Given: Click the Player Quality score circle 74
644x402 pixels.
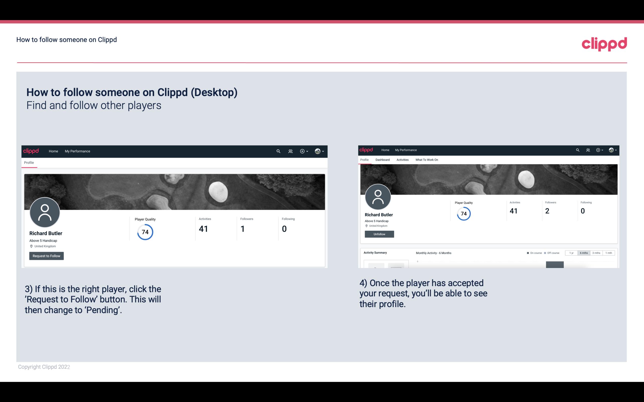Looking at the screenshot, I should click(145, 232).
